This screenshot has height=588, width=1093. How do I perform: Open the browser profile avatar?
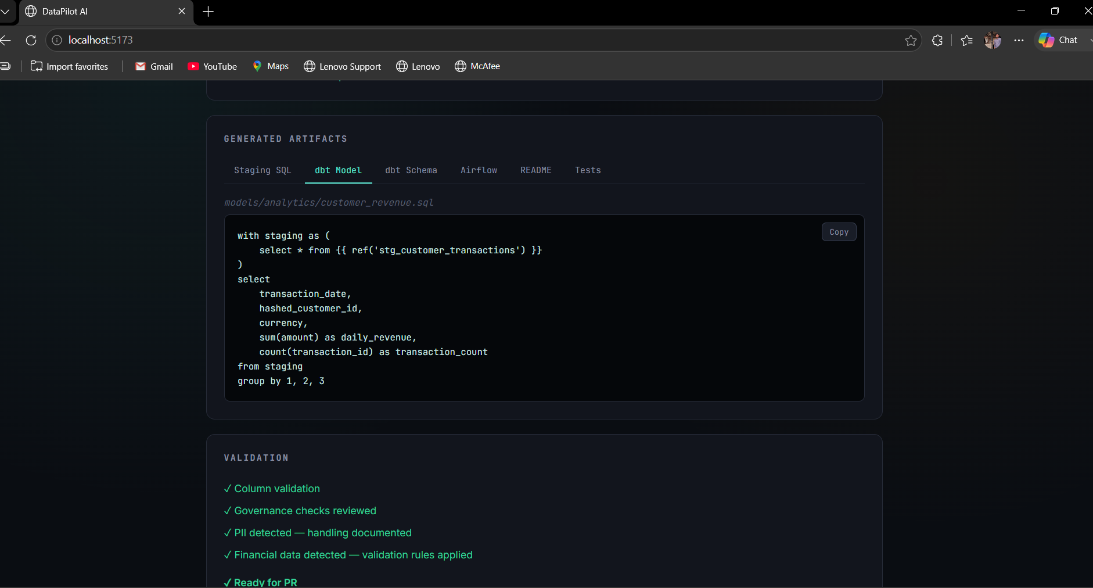point(993,40)
